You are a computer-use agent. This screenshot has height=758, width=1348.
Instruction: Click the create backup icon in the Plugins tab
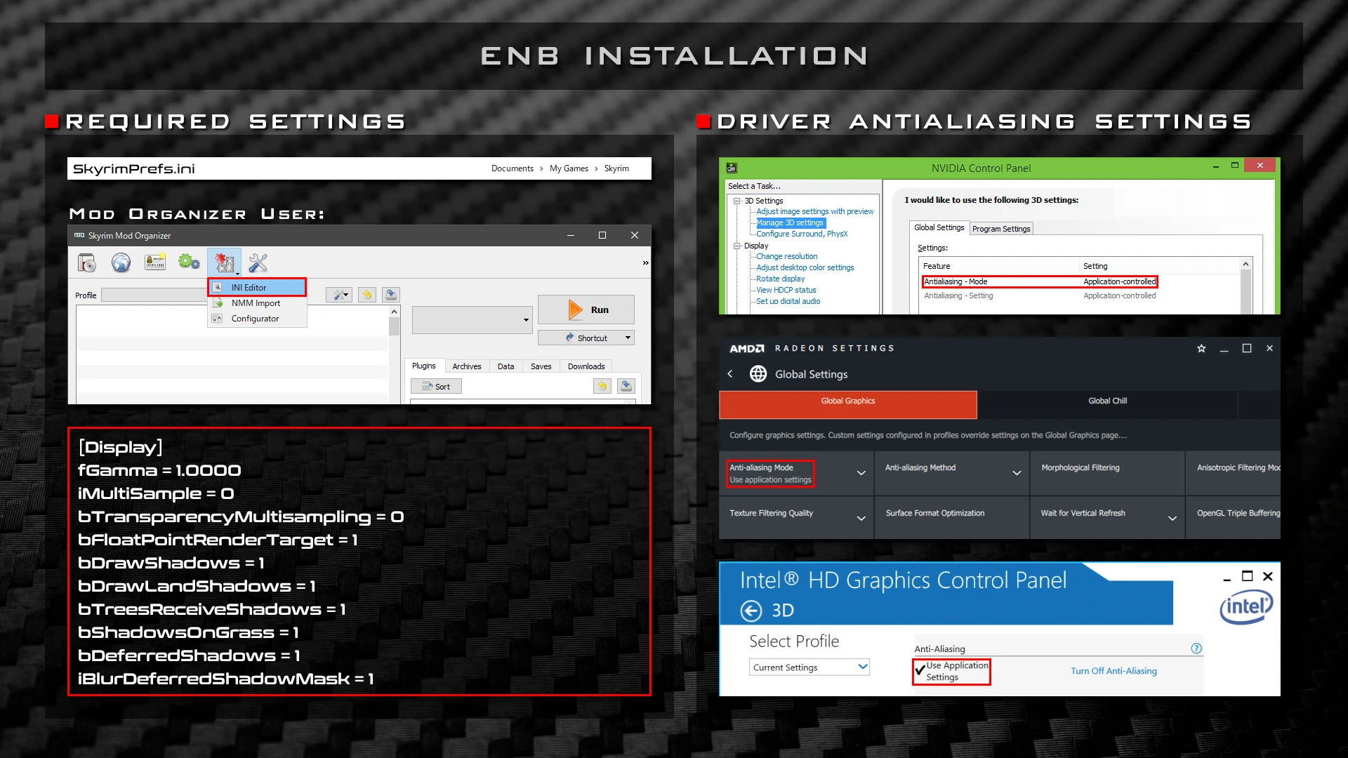pyautogui.click(x=626, y=386)
